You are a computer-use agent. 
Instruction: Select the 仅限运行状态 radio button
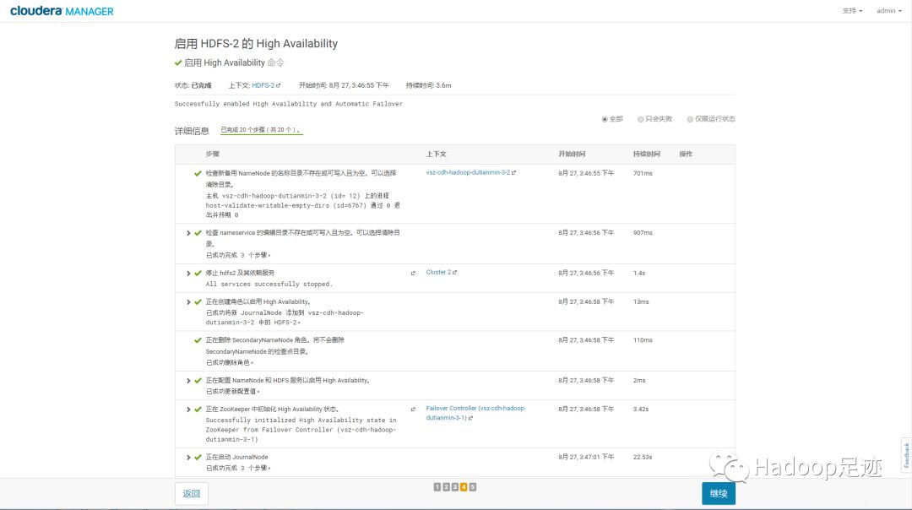(x=690, y=119)
